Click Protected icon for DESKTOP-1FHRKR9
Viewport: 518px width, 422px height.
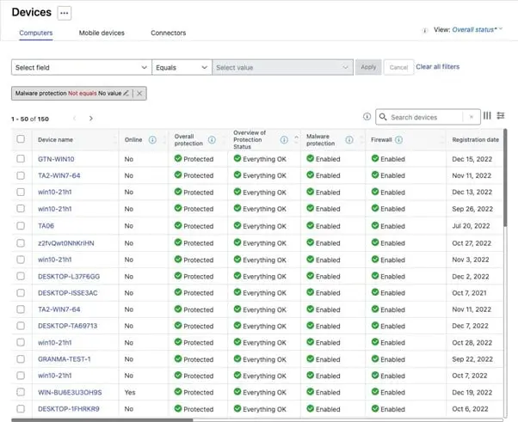[178, 408]
